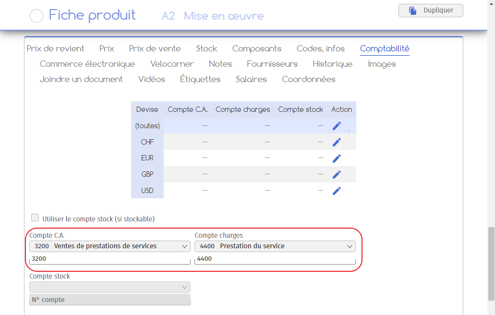Click the circle icon beside Fiche produit
495x315 pixels.
tap(36, 16)
